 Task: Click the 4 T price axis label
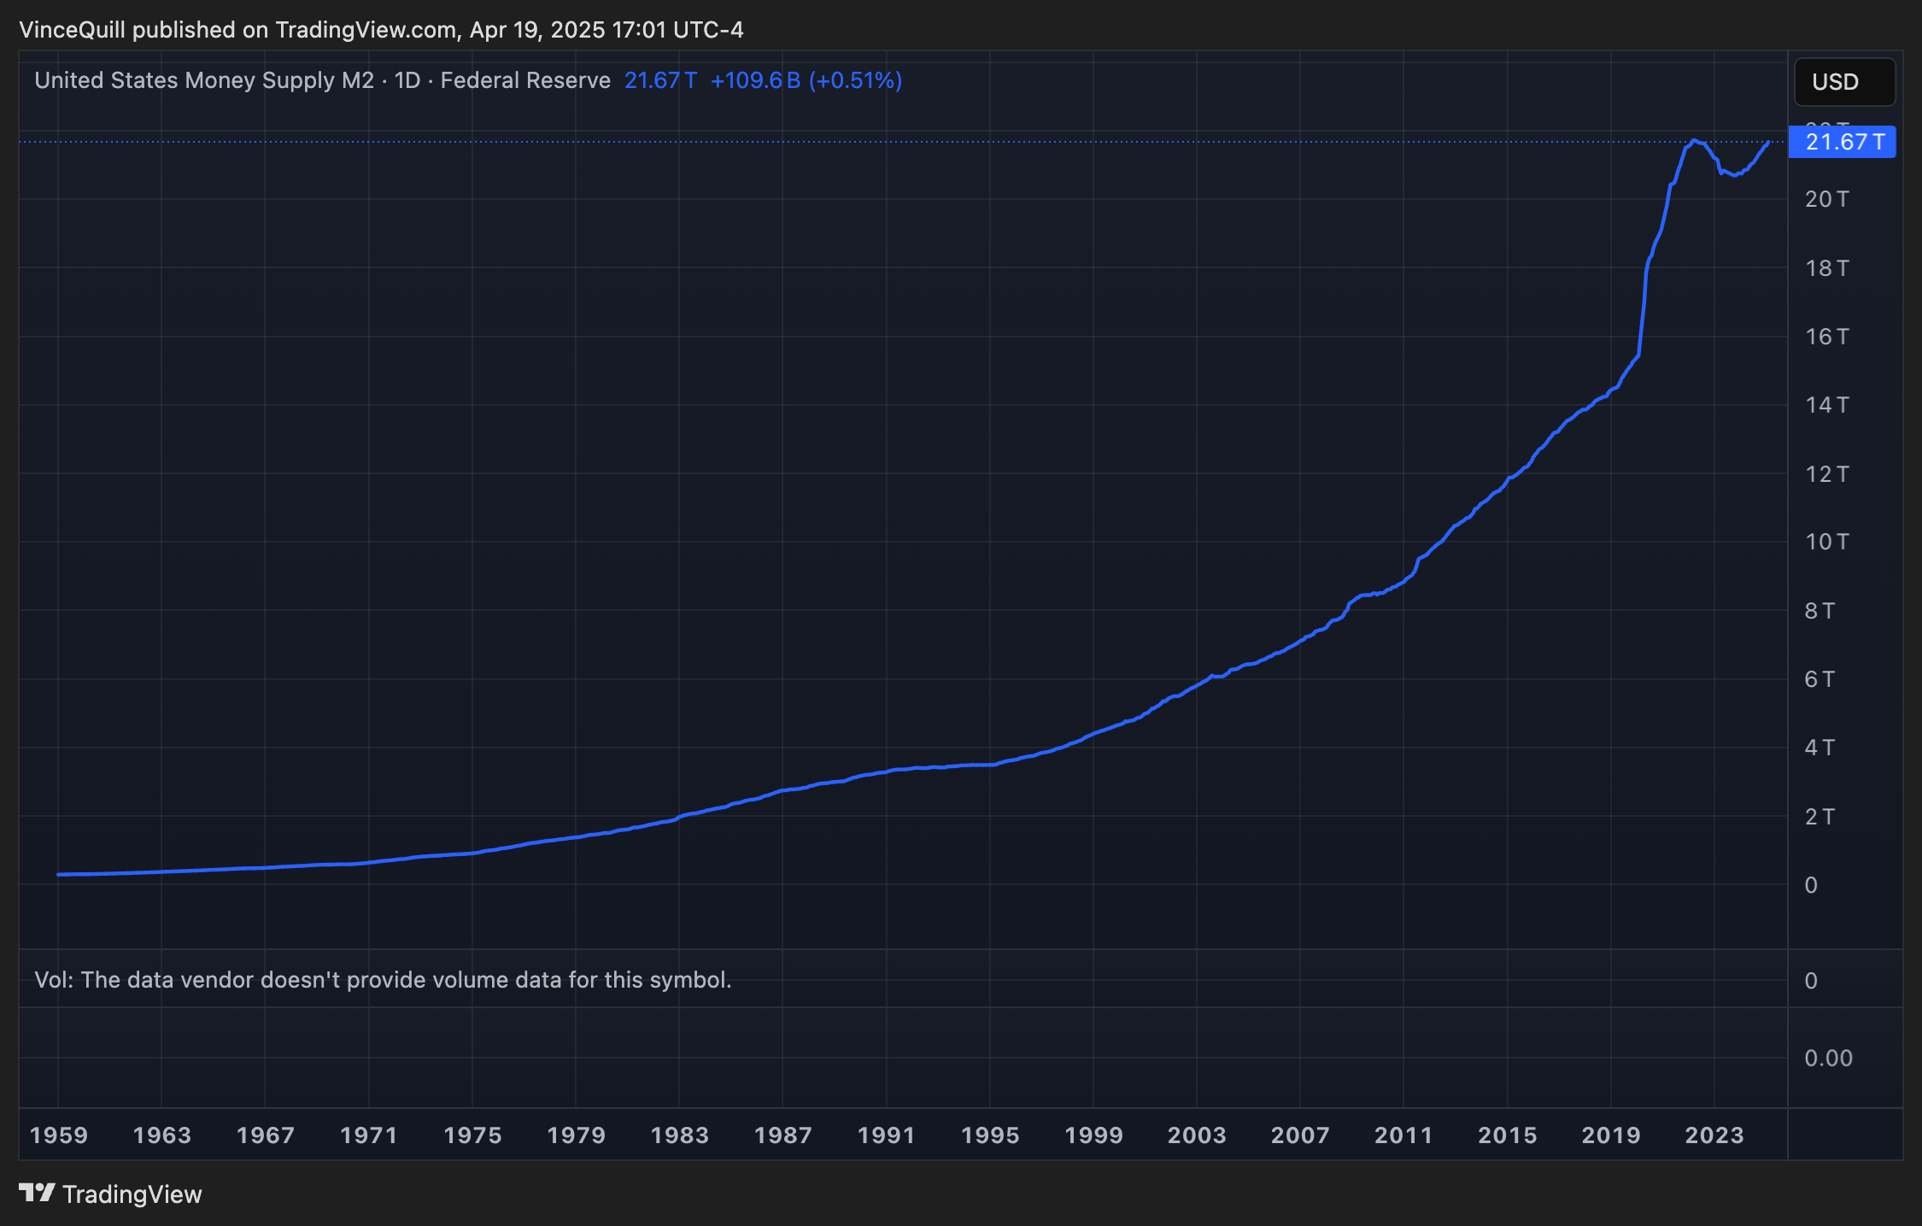point(1819,748)
